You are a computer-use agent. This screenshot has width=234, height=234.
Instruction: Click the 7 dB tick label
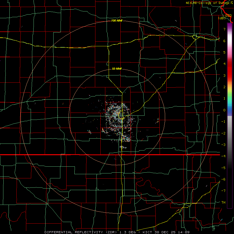pos(224,29)
